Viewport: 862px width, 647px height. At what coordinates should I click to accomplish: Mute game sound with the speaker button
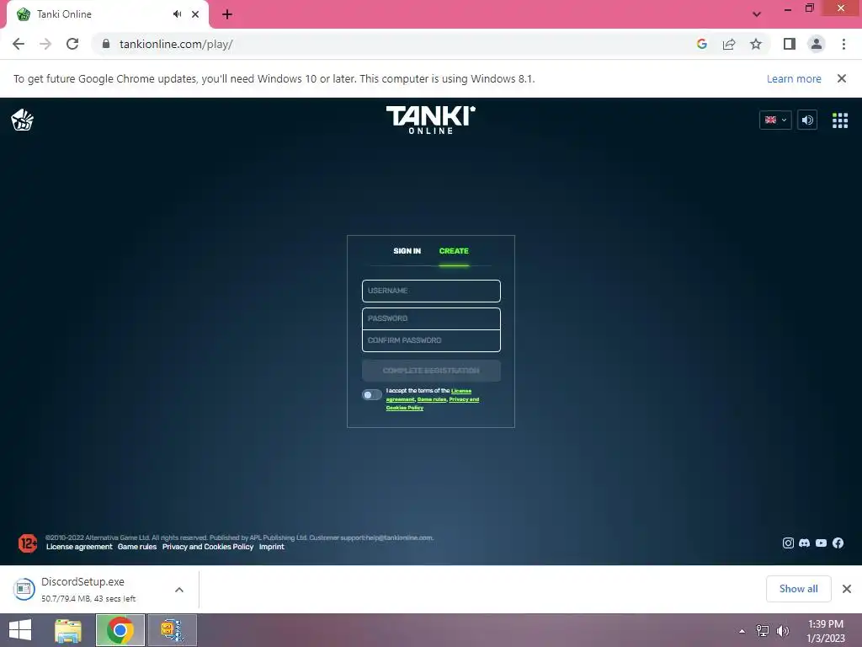[x=807, y=120]
